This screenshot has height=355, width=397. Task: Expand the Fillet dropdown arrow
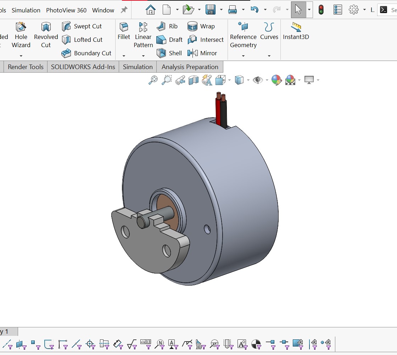(x=124, y=56)
